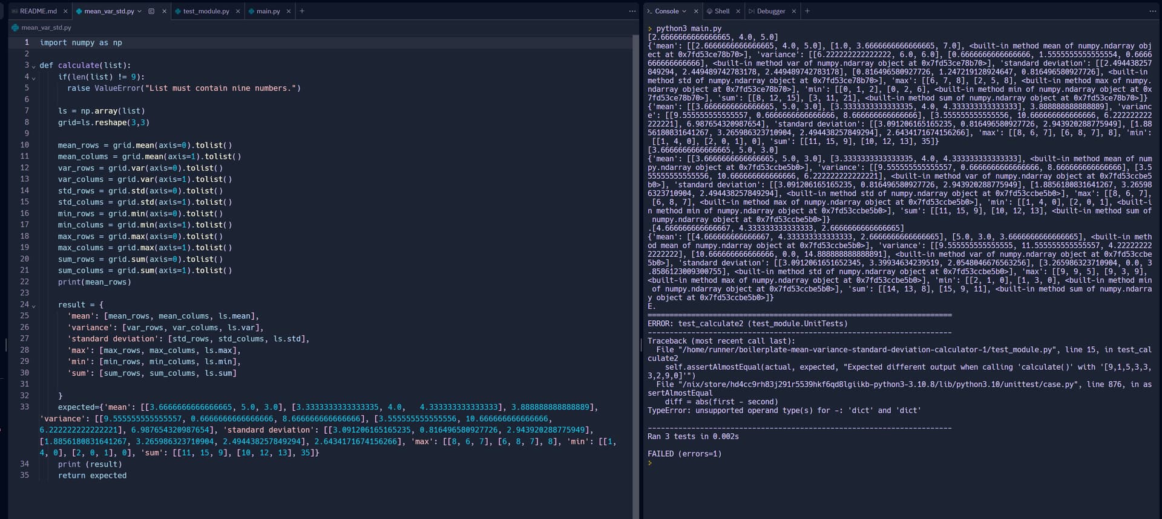Collapse the if-statement fold at line 4
This screenshot has height=519, width=1162.
(33, 77)
